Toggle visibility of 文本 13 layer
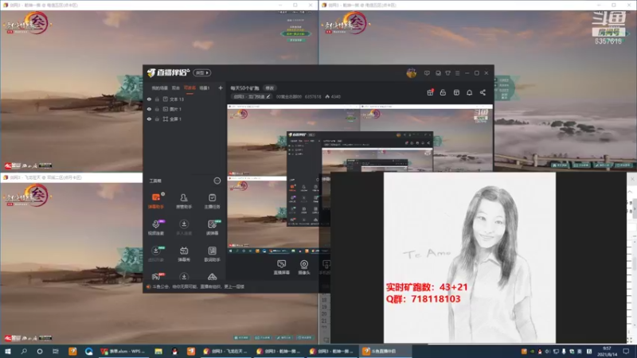The height and width of the screenshot is (358, 637). click(x=149, y=99)
